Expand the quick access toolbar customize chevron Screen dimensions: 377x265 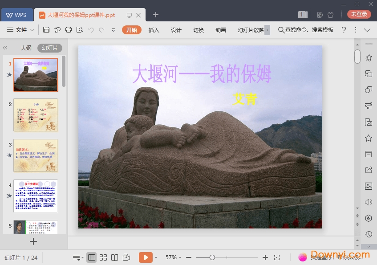click(x=114, y=30)
